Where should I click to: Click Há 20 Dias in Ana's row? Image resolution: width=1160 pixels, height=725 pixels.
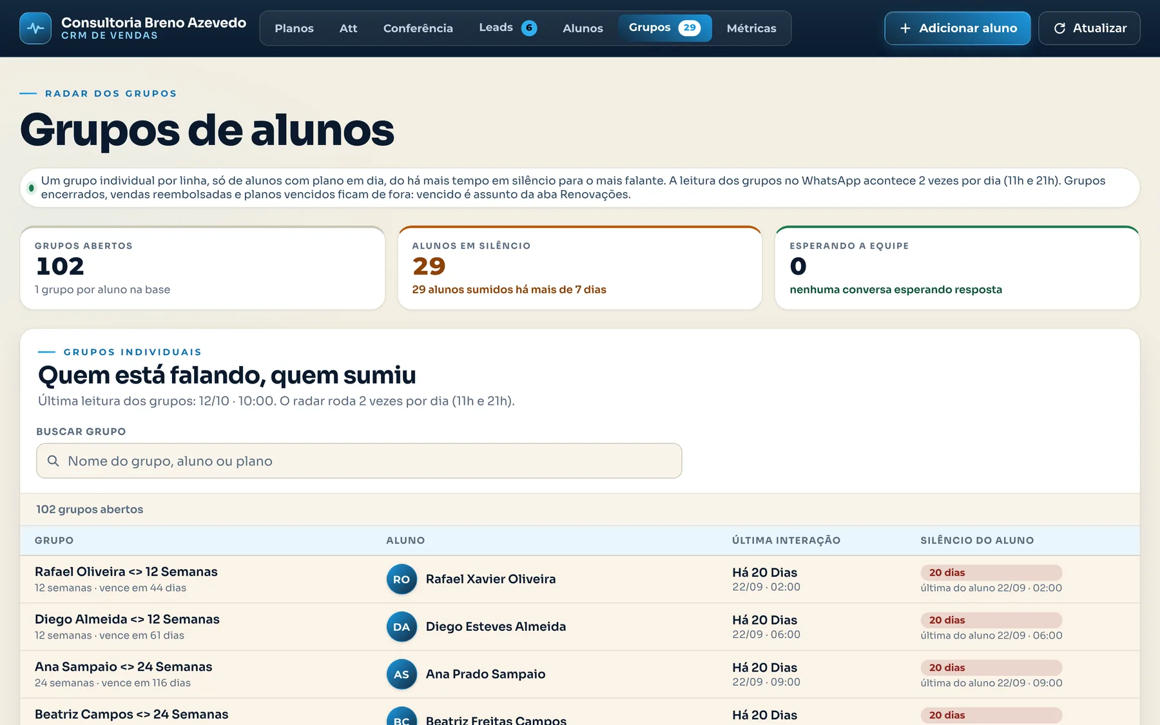pos(764,668)
